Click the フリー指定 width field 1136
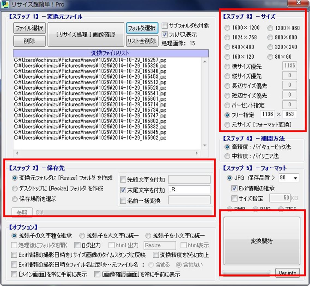Screen dimensions: 310x286 [x=267, y=114]
